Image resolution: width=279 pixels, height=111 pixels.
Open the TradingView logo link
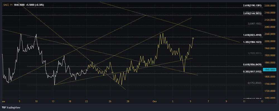click(x=11, y=107)
